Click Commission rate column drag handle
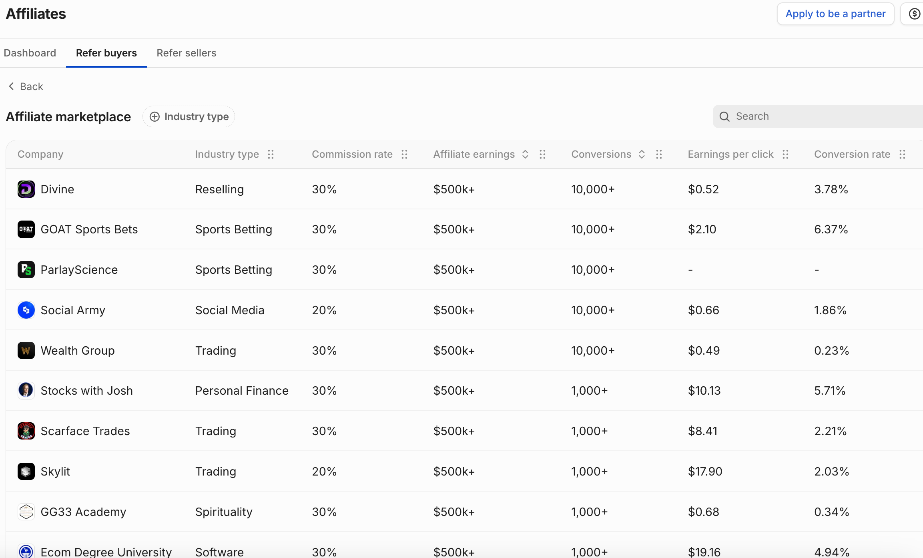 click(x=405, y=155)
